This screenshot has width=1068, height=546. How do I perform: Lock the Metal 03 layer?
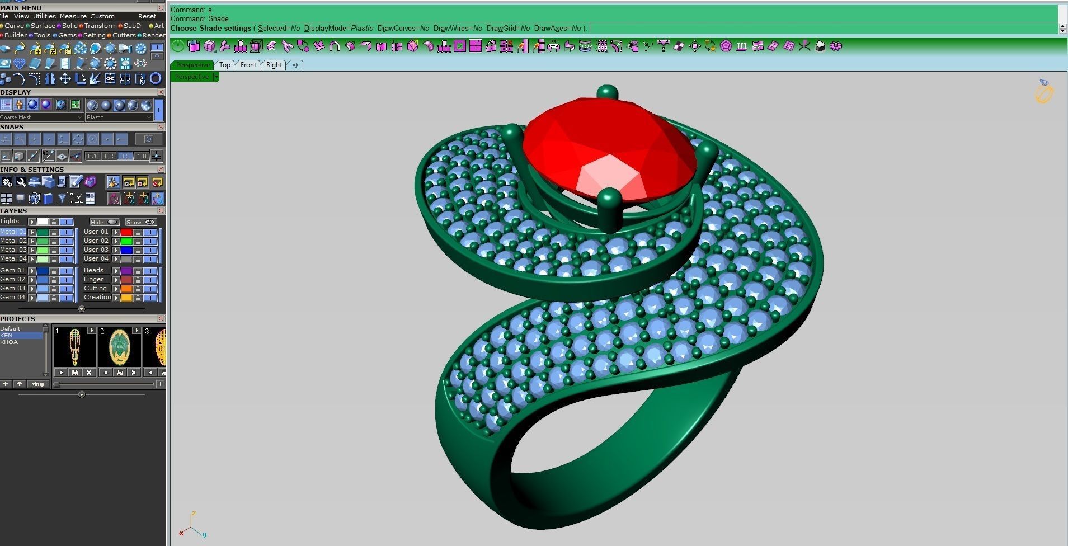54,250
